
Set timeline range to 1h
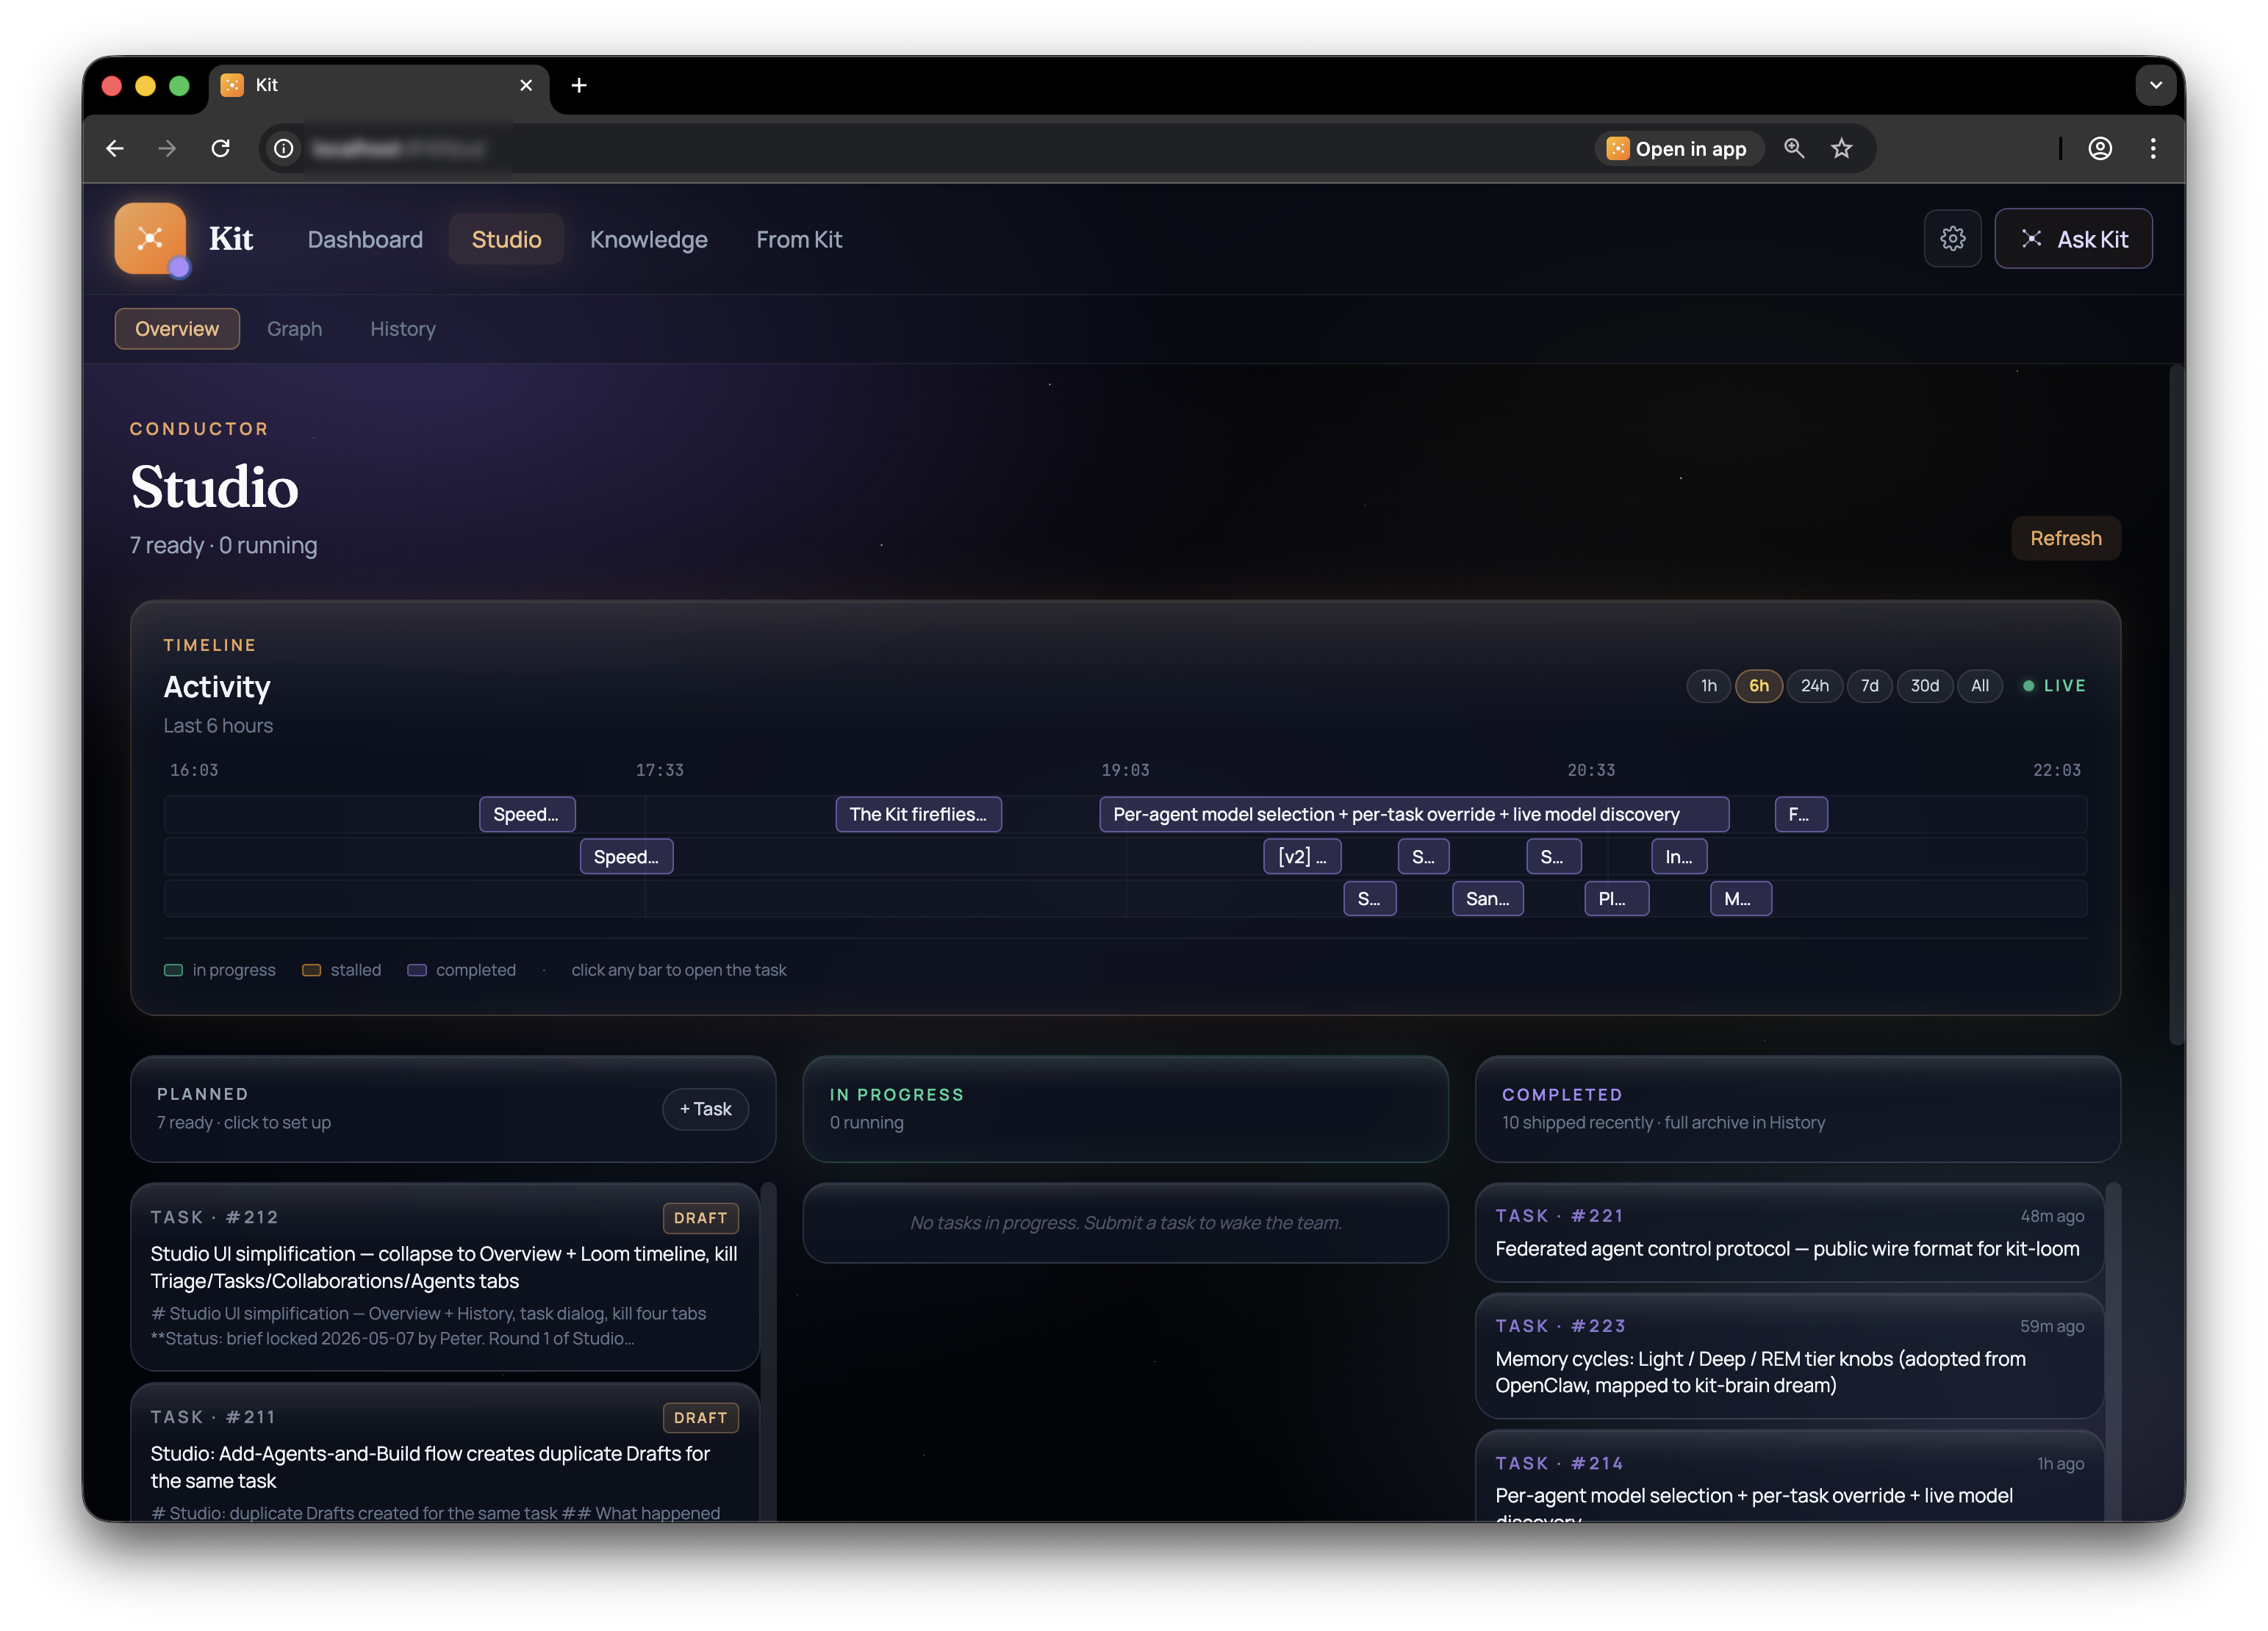click(x=1708, y=685)
